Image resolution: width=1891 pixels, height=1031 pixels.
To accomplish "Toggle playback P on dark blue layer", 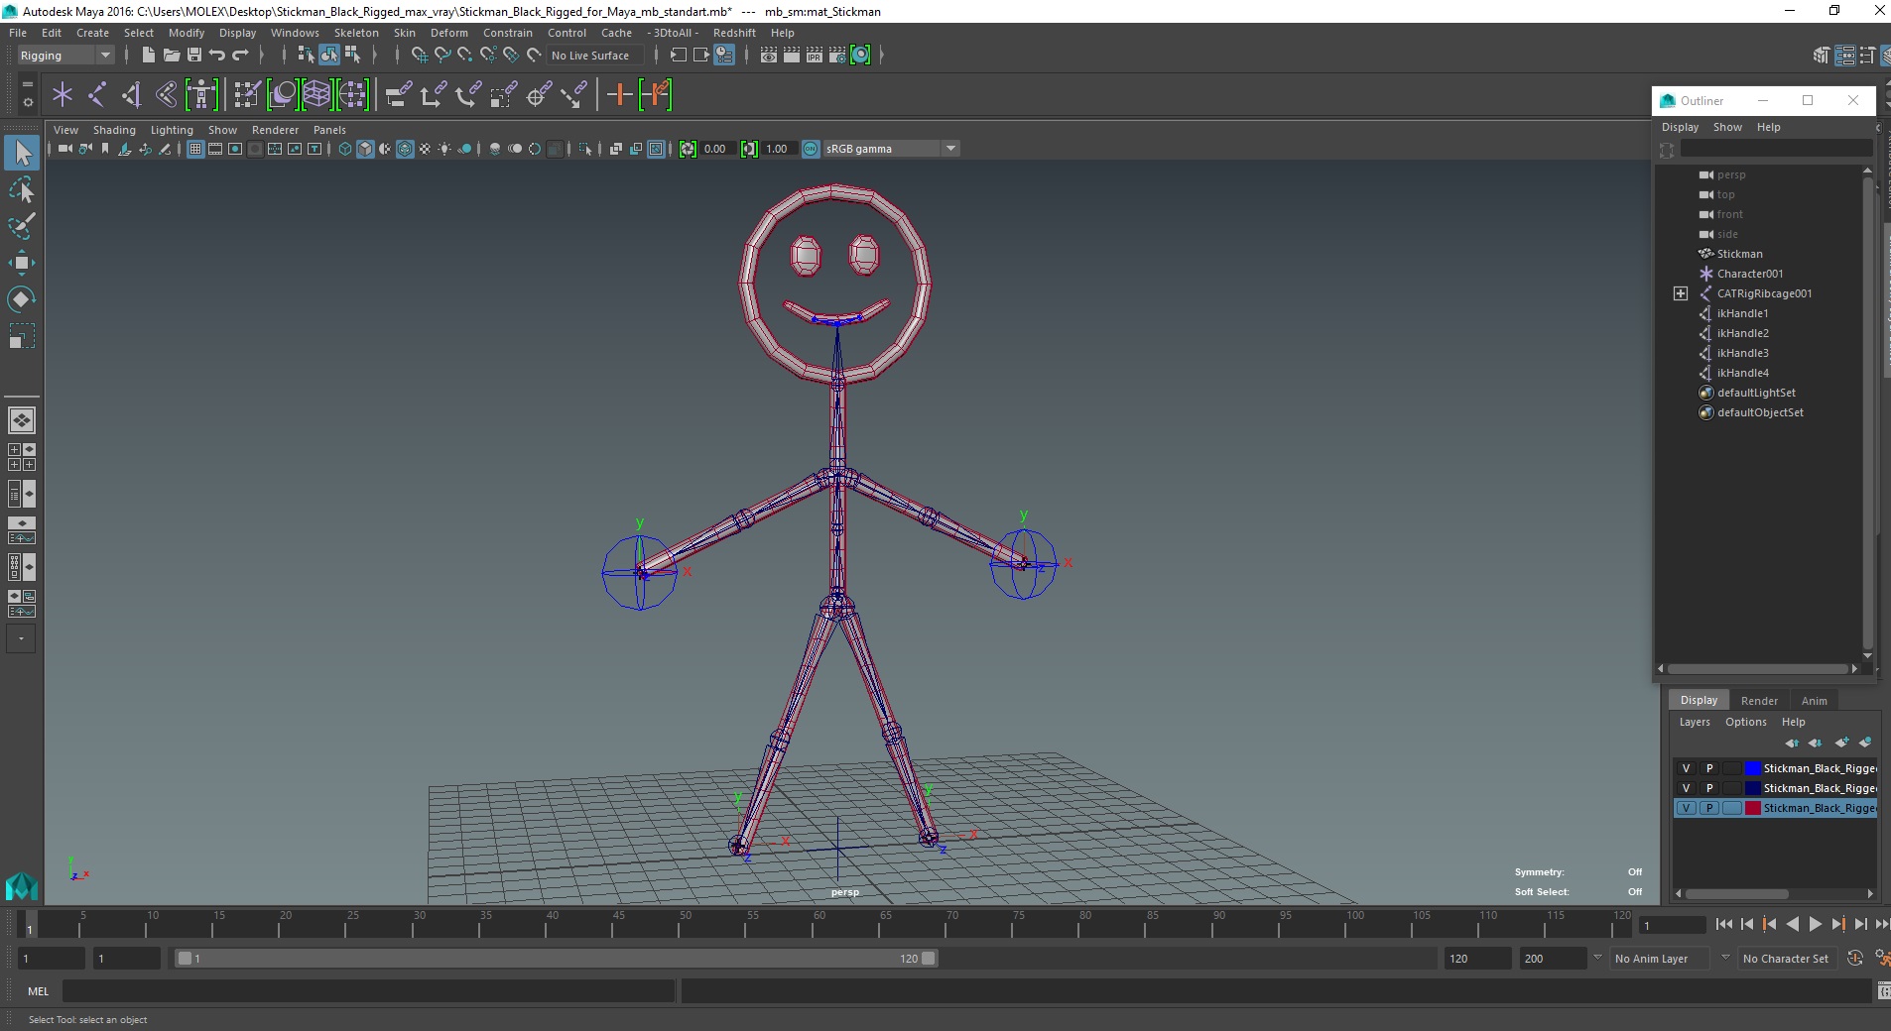I will pyautogui.click(x=1709, y=788).
